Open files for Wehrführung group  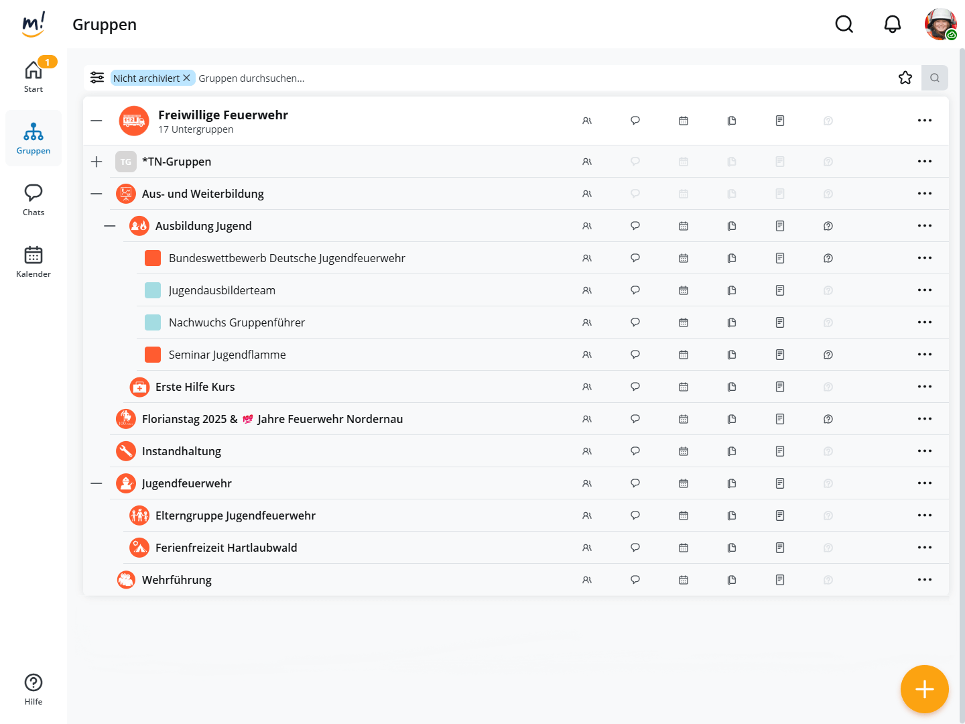point(732,580)
